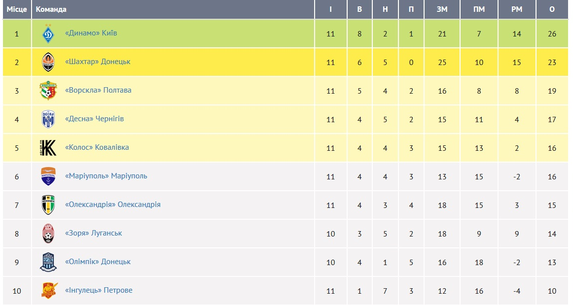The height and width of the screenshot is (305, 573).
Task: Follow the «Інгулець» Петрове link
Action: click(x=99, y=290)
